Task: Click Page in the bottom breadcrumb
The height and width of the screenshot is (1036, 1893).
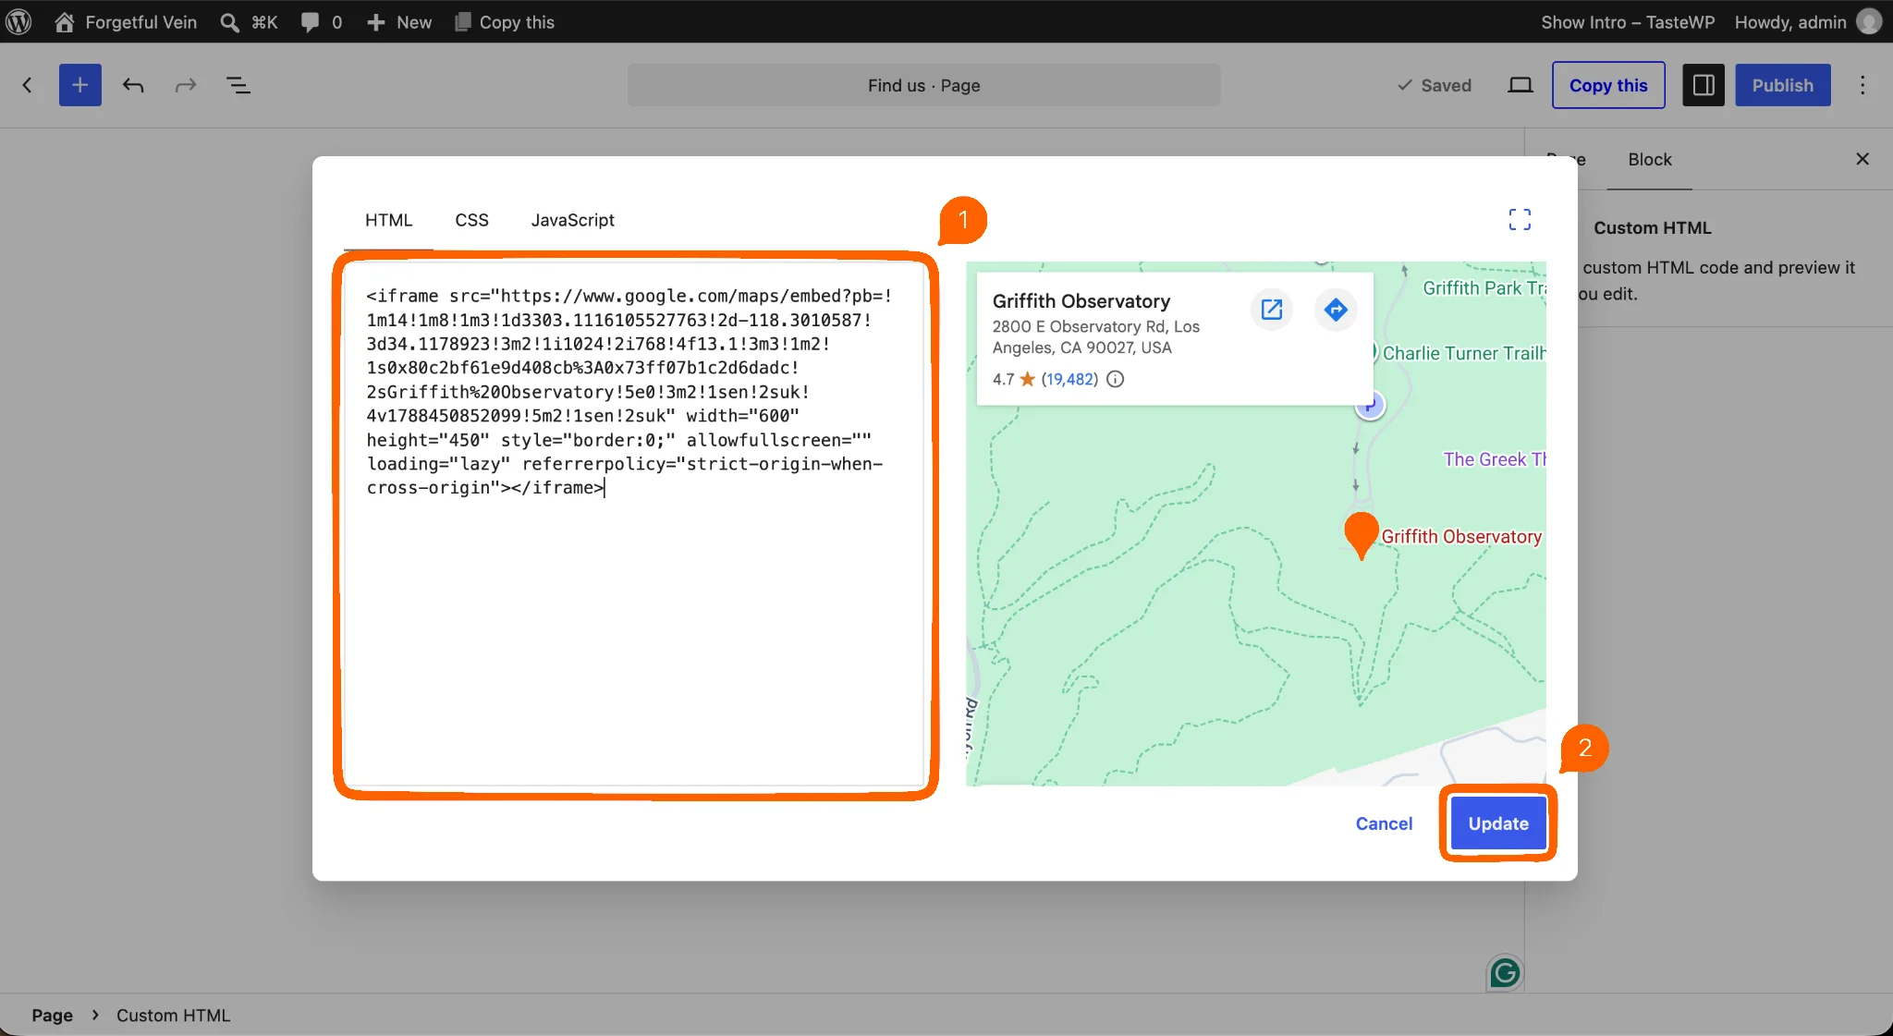Action: click(52, 1015)
